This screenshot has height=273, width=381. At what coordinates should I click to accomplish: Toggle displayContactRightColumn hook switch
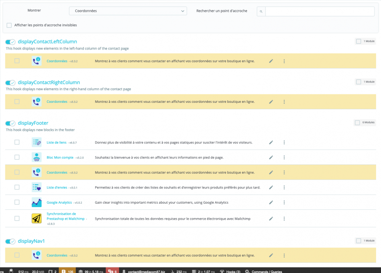[10, 83]
